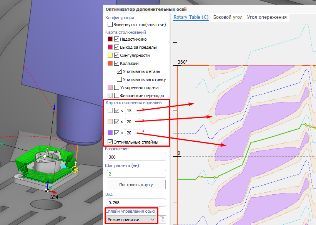This screenshot has width=316, height=225.
Task: Click the purple deviation color swatch
Action: (110, 133)
